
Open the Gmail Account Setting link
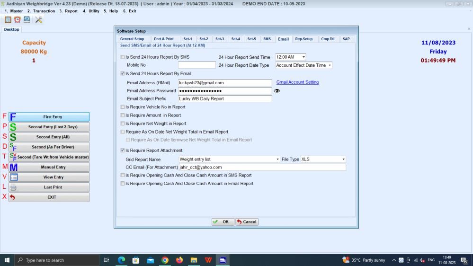pos(297,82)
